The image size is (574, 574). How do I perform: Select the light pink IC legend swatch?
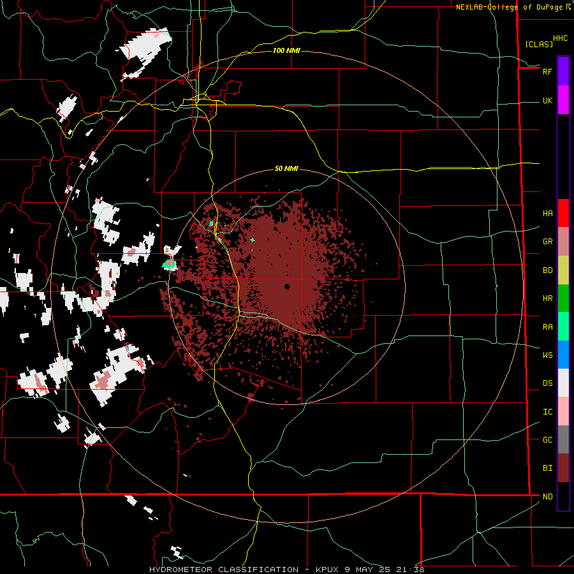[x=563, y=411]
